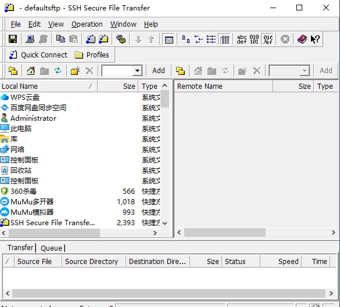Expand the remote path combo box
Viewport: 340px width, 307px height.
[305, 71]
